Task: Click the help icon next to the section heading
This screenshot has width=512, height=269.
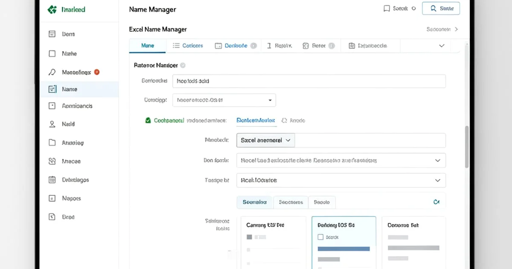Action: [x=183, y=65]
